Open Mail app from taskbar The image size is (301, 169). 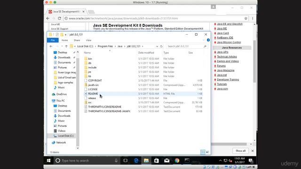(x=166, y=161)
